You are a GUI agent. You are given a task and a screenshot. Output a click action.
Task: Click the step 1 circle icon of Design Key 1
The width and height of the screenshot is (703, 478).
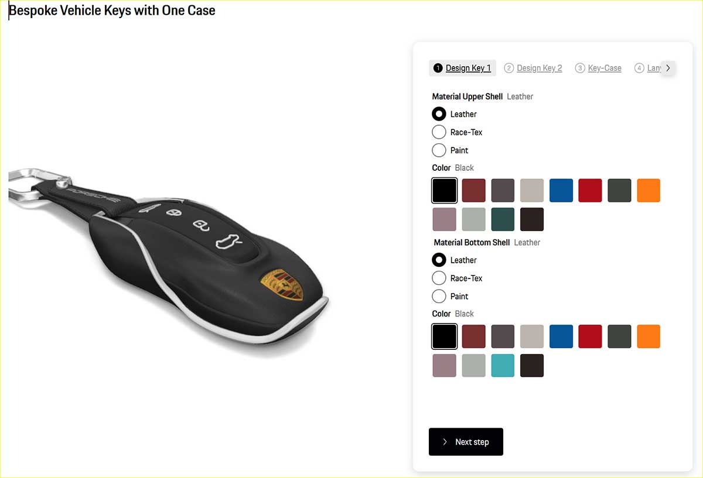click(438, 68)
